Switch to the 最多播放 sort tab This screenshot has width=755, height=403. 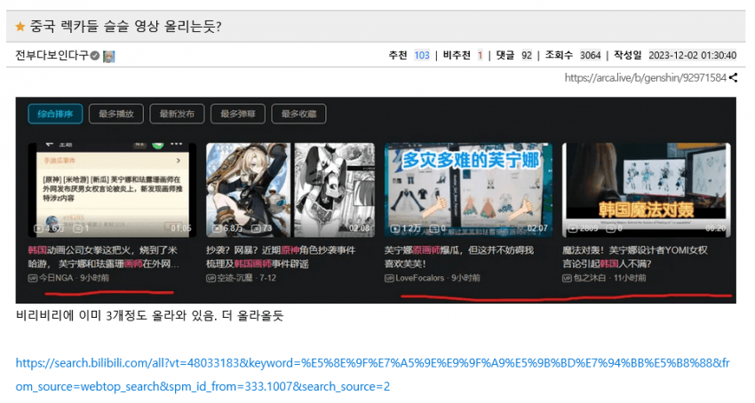pyautogui.click(x=115, y=114)
